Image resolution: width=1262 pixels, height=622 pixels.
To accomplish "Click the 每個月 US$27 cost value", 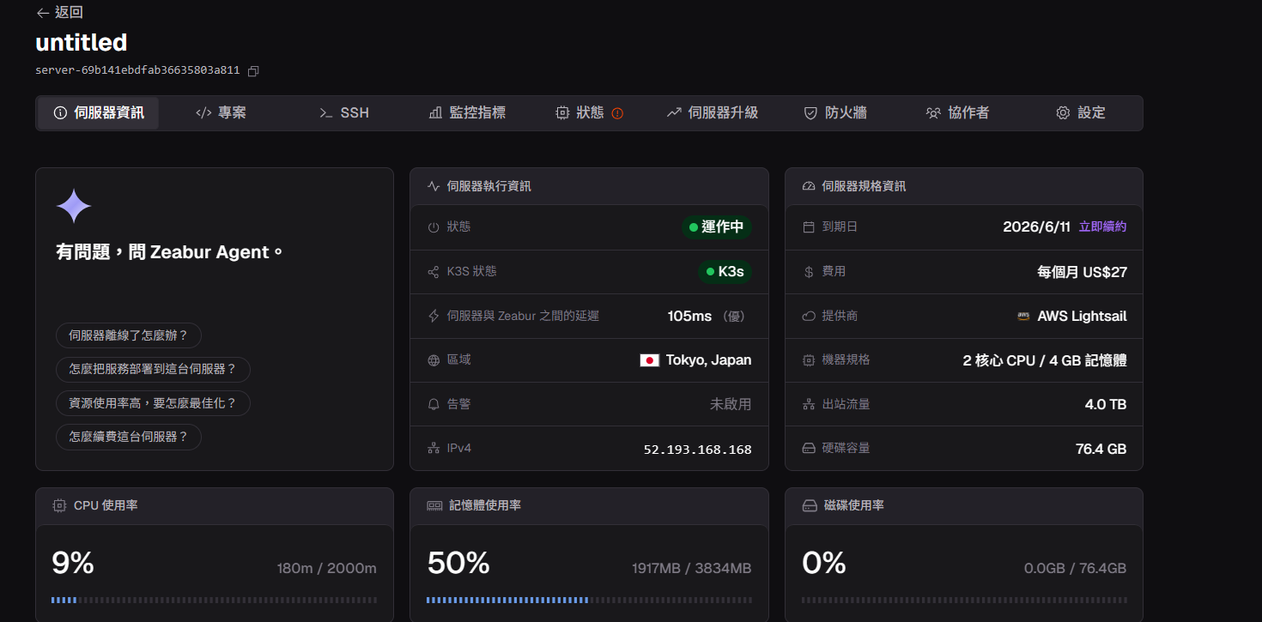I will pos(1082,272).
